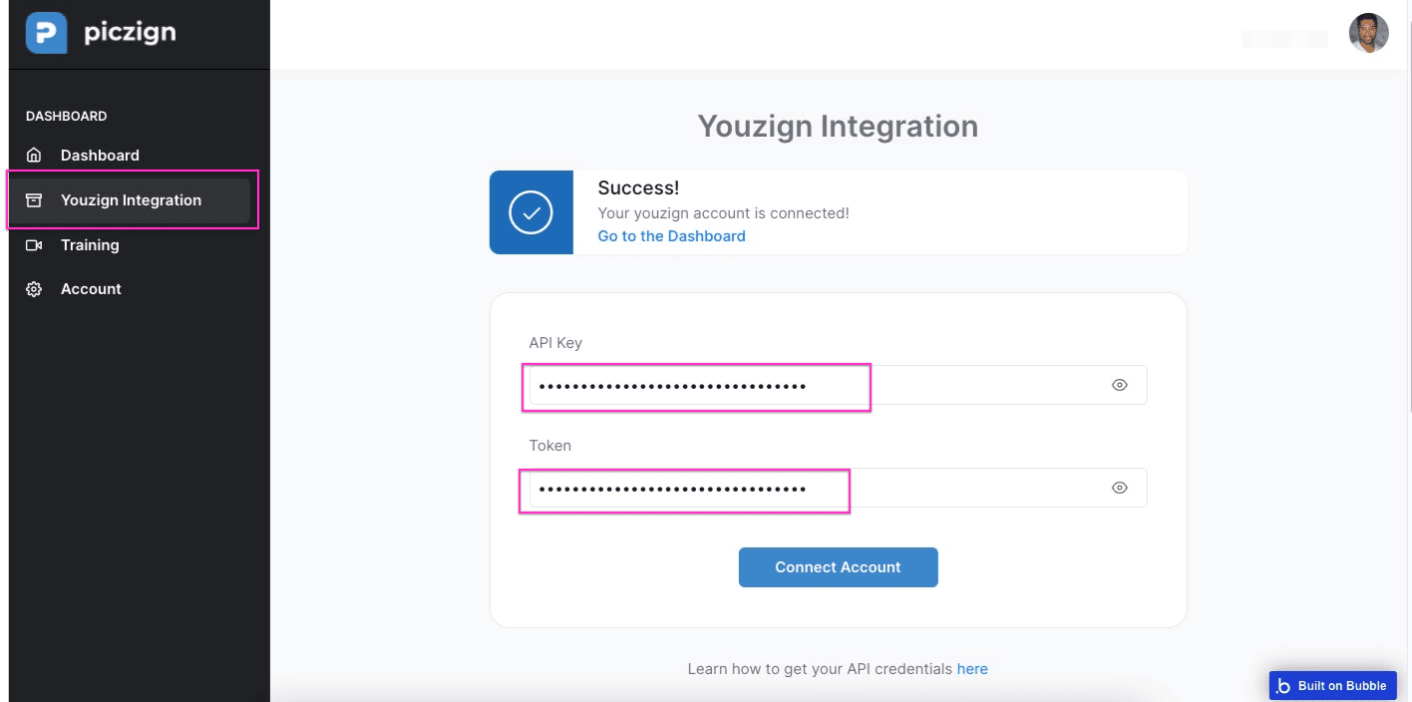
Task: Show the API Key using the eye icon
Action: (x=1119, y=385)
